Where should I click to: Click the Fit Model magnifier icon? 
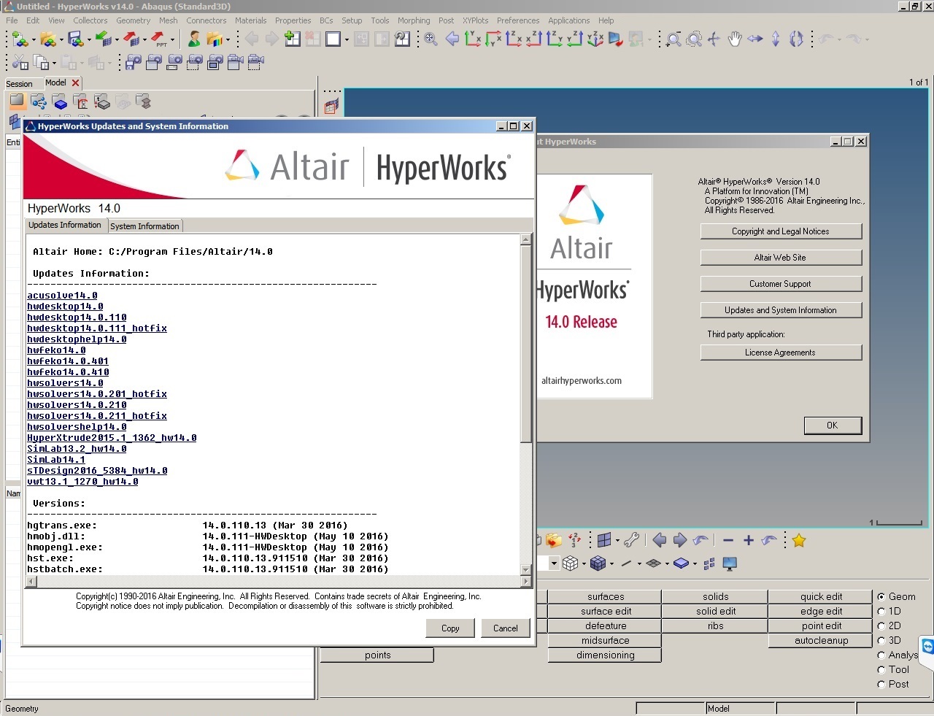pos(431,39)
